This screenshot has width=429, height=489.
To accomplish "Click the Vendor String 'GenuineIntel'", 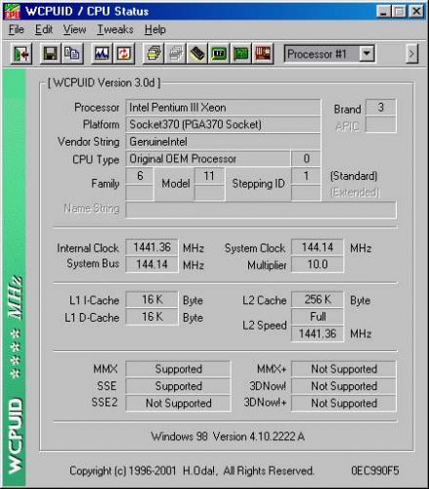I will pyautogui.click(x=223, y=142).
